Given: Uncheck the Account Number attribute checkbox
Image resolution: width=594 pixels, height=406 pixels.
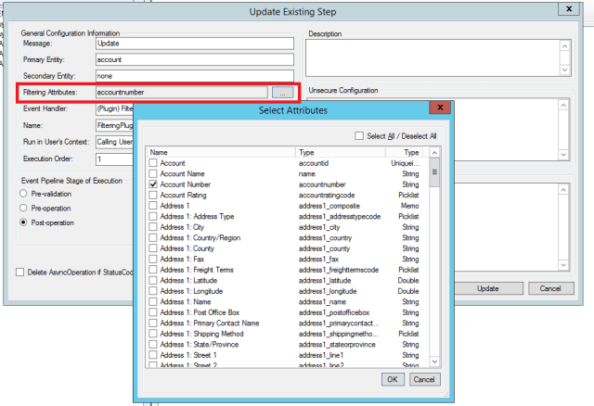Looking at the screenshot, I should click(x=153, y=184).
